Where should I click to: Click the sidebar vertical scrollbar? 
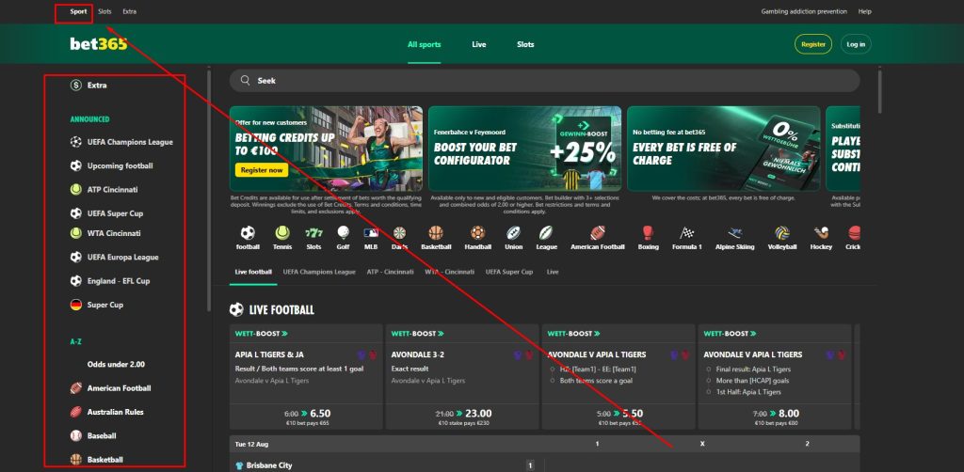tap(209, 190)
